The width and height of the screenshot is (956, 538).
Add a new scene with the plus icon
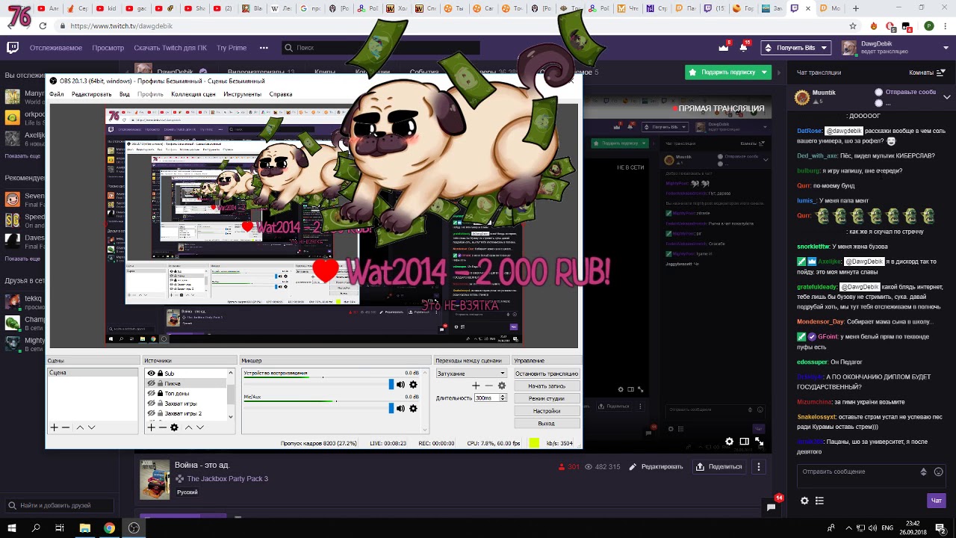click(54, 427)
